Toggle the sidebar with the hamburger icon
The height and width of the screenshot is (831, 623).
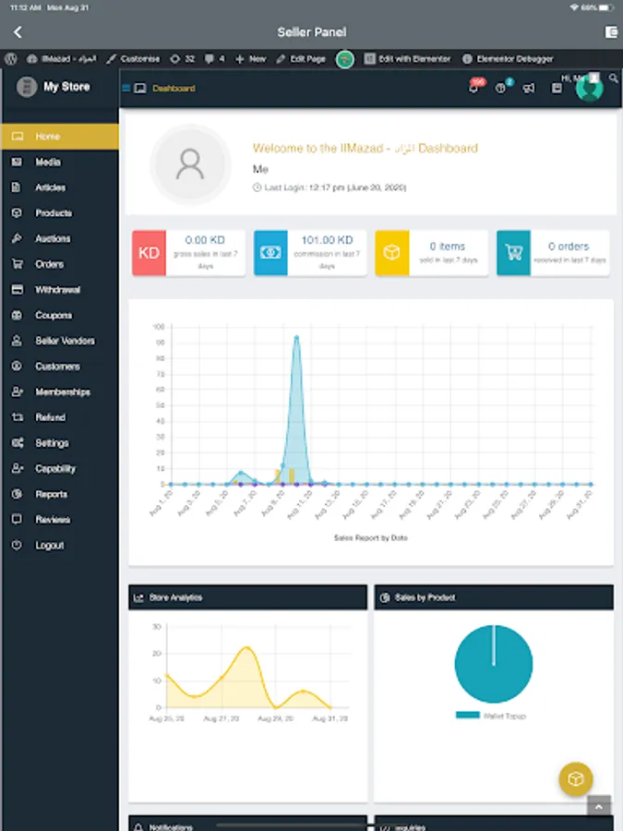pyautogui.click(x=126, y=88)
